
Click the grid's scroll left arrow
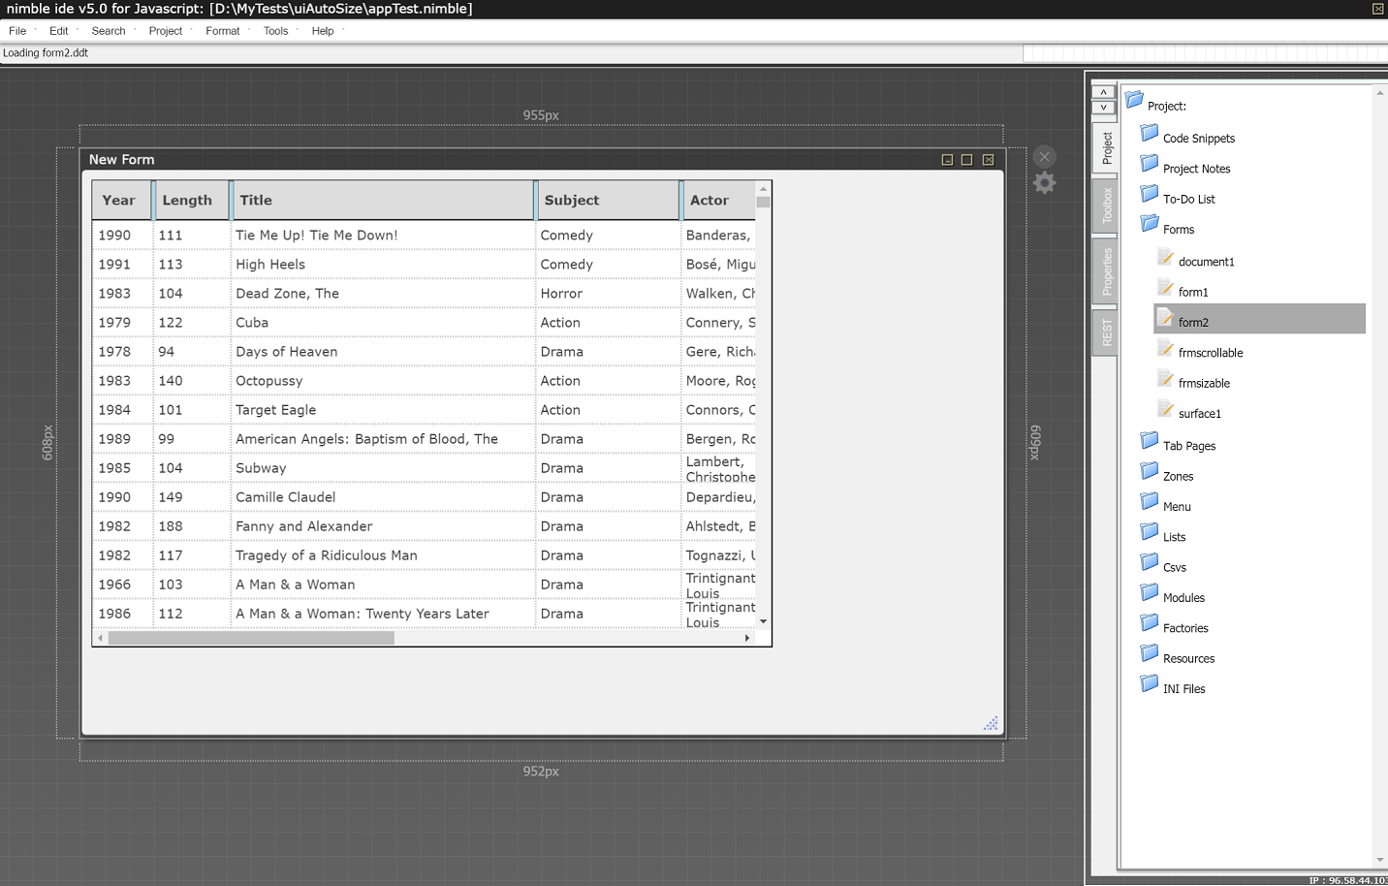coord(100,638)
